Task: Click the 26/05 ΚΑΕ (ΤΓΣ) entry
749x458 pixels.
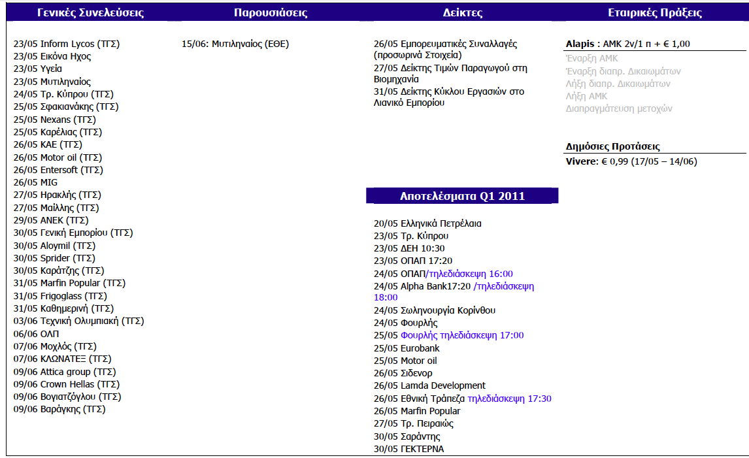Action: pos(48,144)
